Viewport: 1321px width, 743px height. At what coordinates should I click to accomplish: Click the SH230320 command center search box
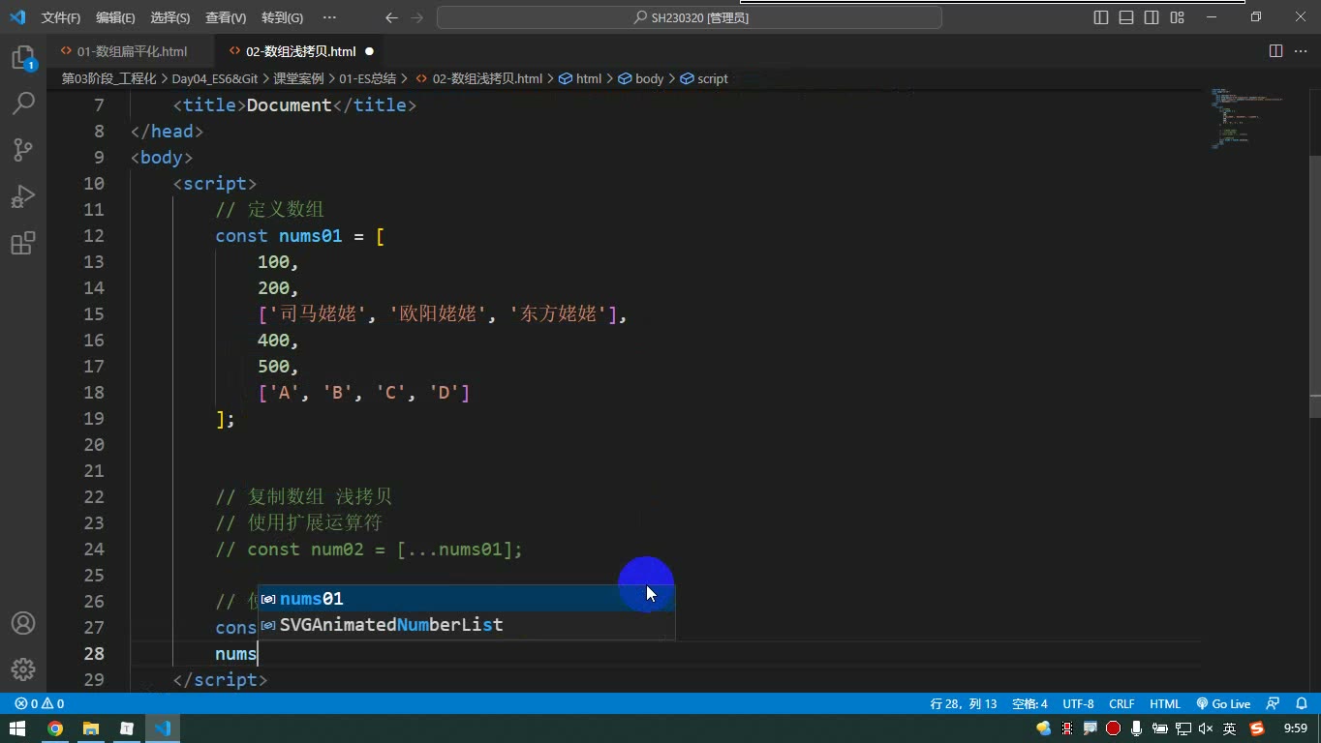[690, 17]
